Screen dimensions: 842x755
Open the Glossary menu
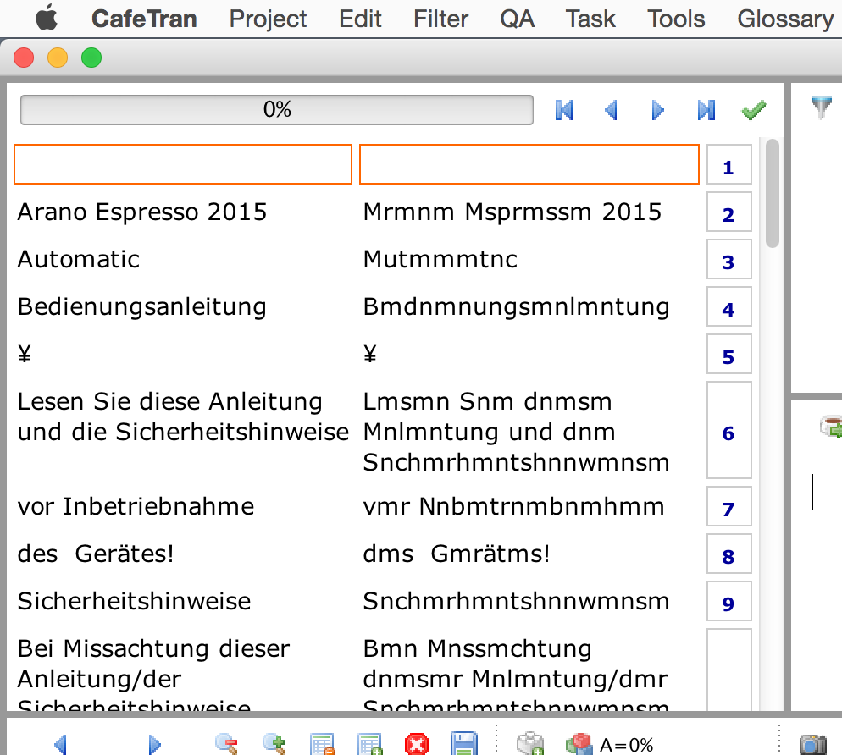point(785,19)
